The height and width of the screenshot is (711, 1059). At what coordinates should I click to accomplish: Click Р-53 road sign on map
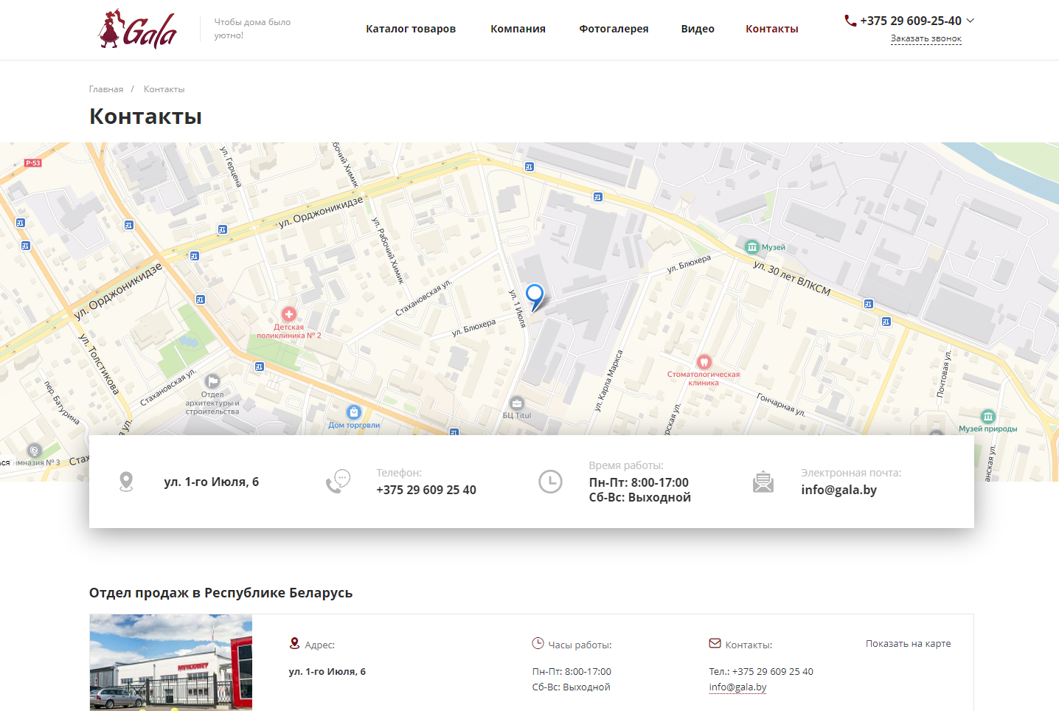point(33,163)
